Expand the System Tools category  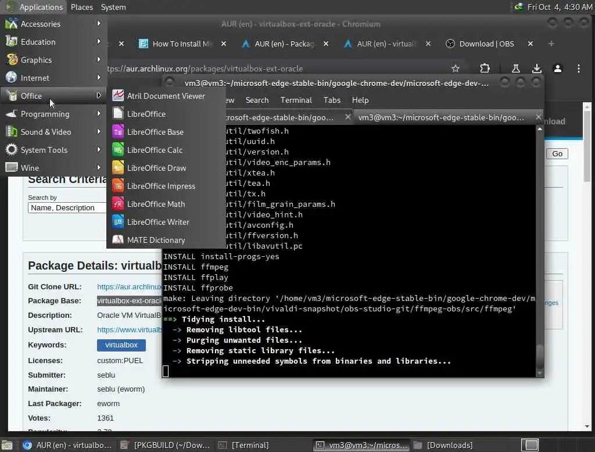(53, 150)
